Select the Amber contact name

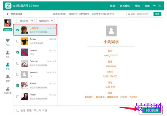click(33, 39)
